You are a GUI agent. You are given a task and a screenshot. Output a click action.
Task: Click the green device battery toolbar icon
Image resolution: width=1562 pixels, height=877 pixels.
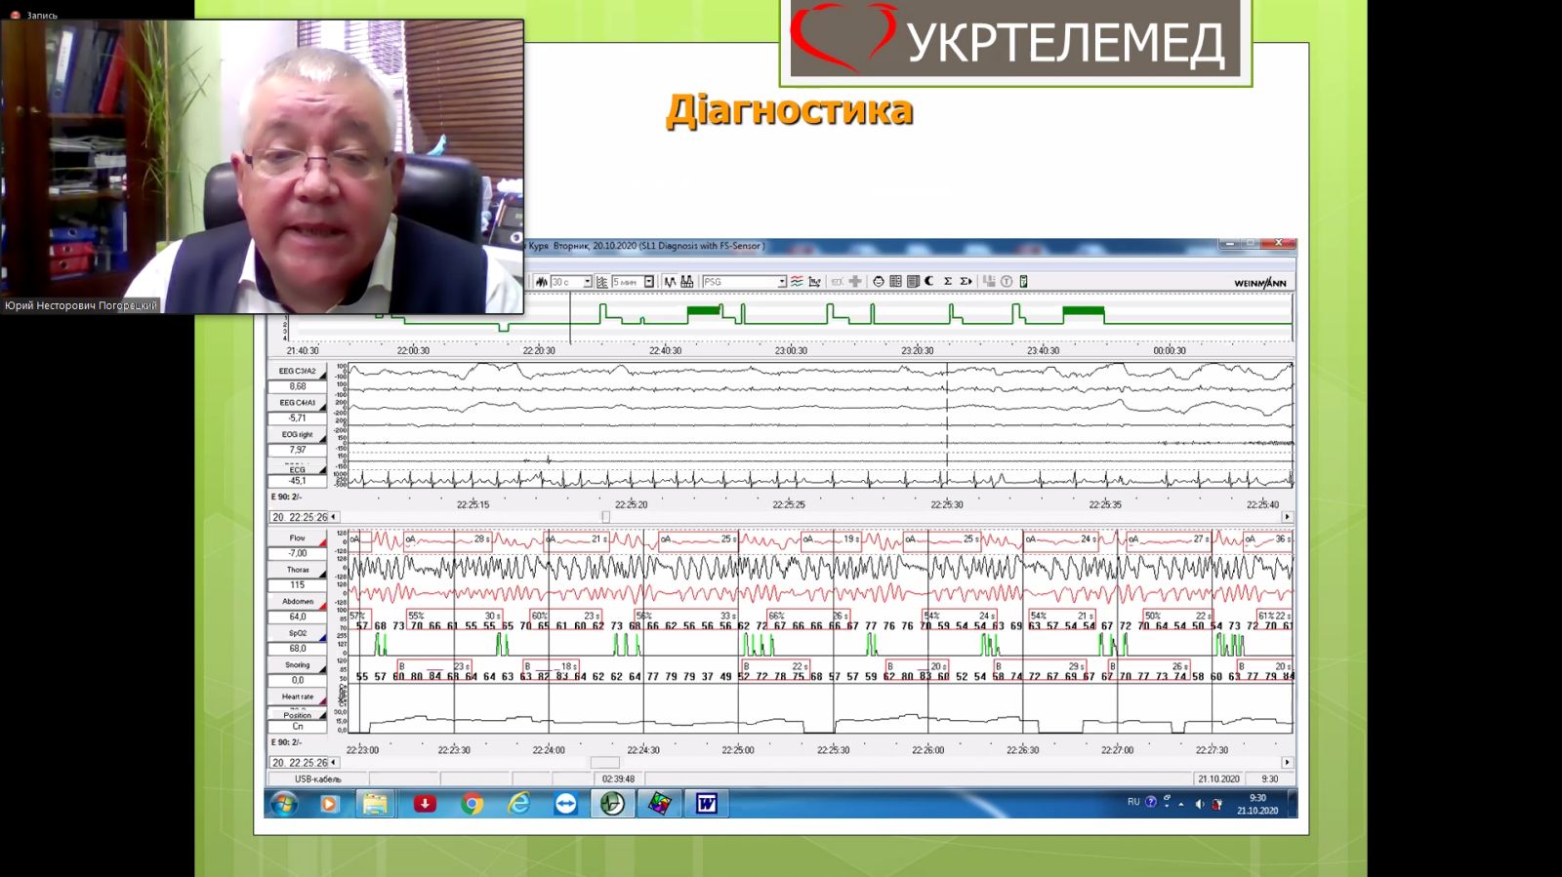pos(1023,282)
